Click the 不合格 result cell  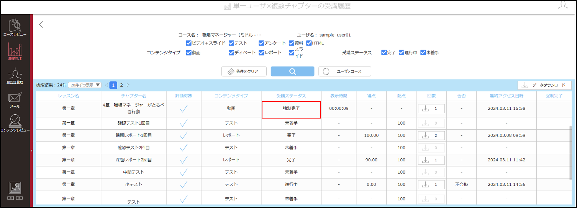coord(461,184)
